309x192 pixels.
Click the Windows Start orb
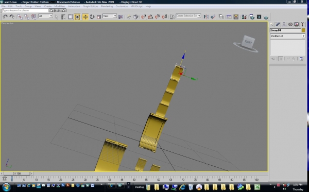click(x=6, y=187)
